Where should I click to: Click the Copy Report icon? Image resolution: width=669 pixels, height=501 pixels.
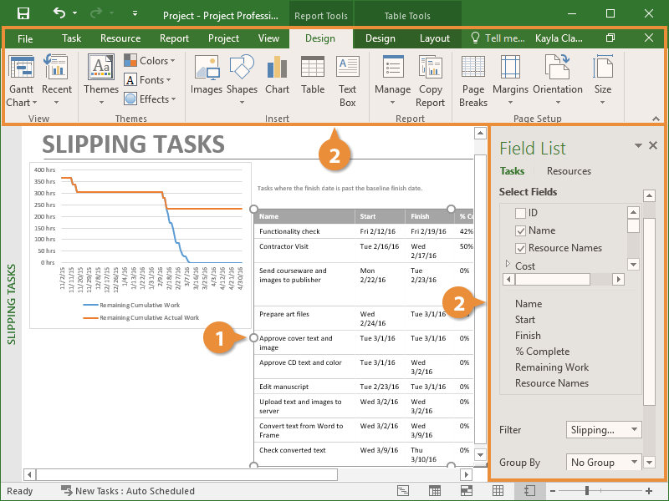pos(431,79)
